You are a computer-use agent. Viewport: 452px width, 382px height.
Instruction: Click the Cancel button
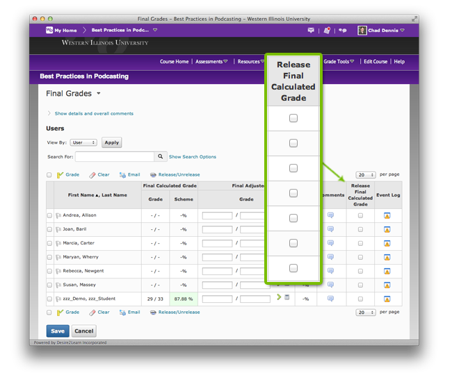[x=84, y=331]
